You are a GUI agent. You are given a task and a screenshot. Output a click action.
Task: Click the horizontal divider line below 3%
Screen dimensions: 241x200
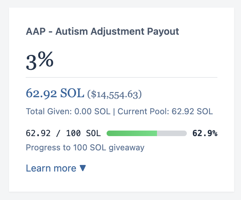pyautogui.click(x=122, y=77)
